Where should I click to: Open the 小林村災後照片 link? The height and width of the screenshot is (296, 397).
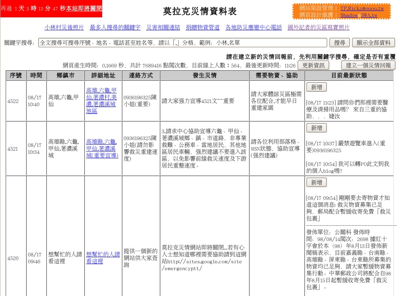tap(64, 27)
